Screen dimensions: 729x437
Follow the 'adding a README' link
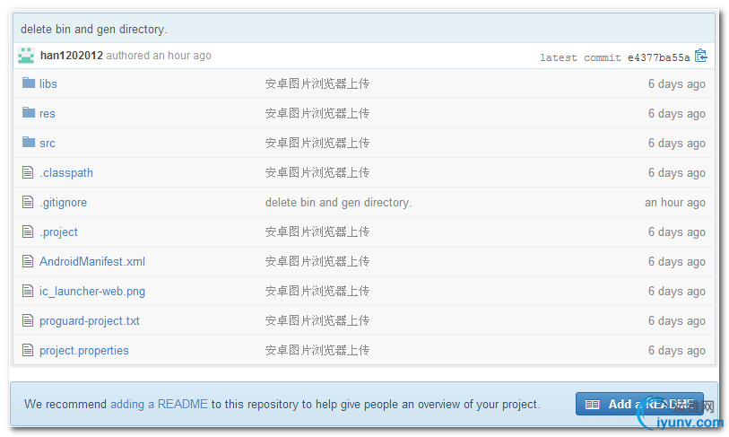159,404
